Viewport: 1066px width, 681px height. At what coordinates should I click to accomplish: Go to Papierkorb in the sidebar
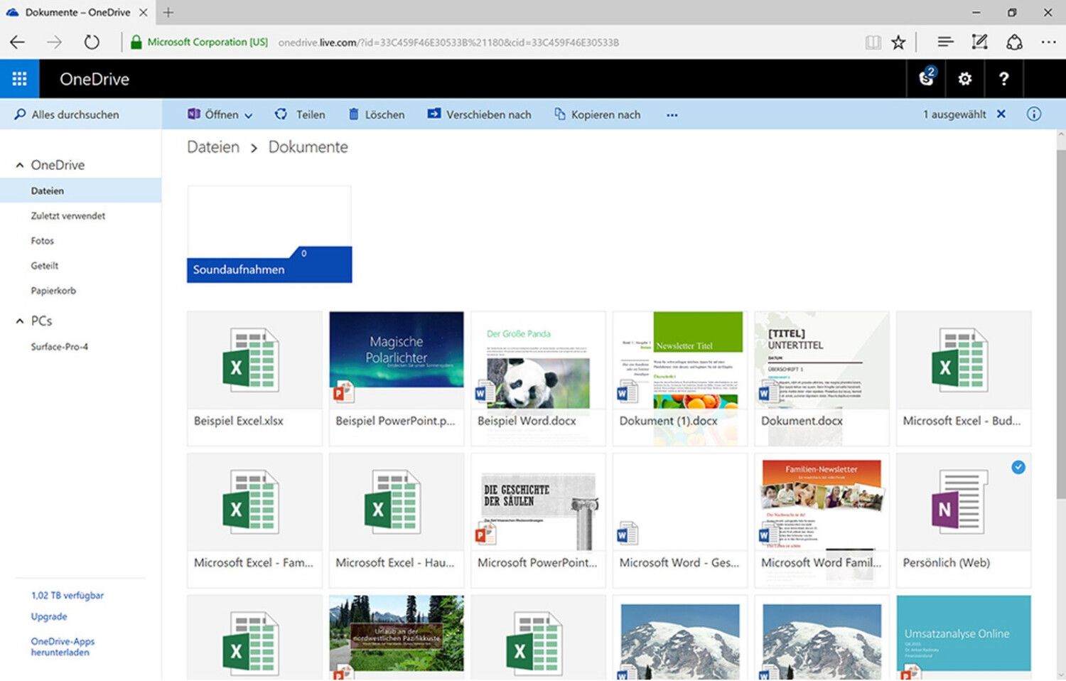[53, 291]
